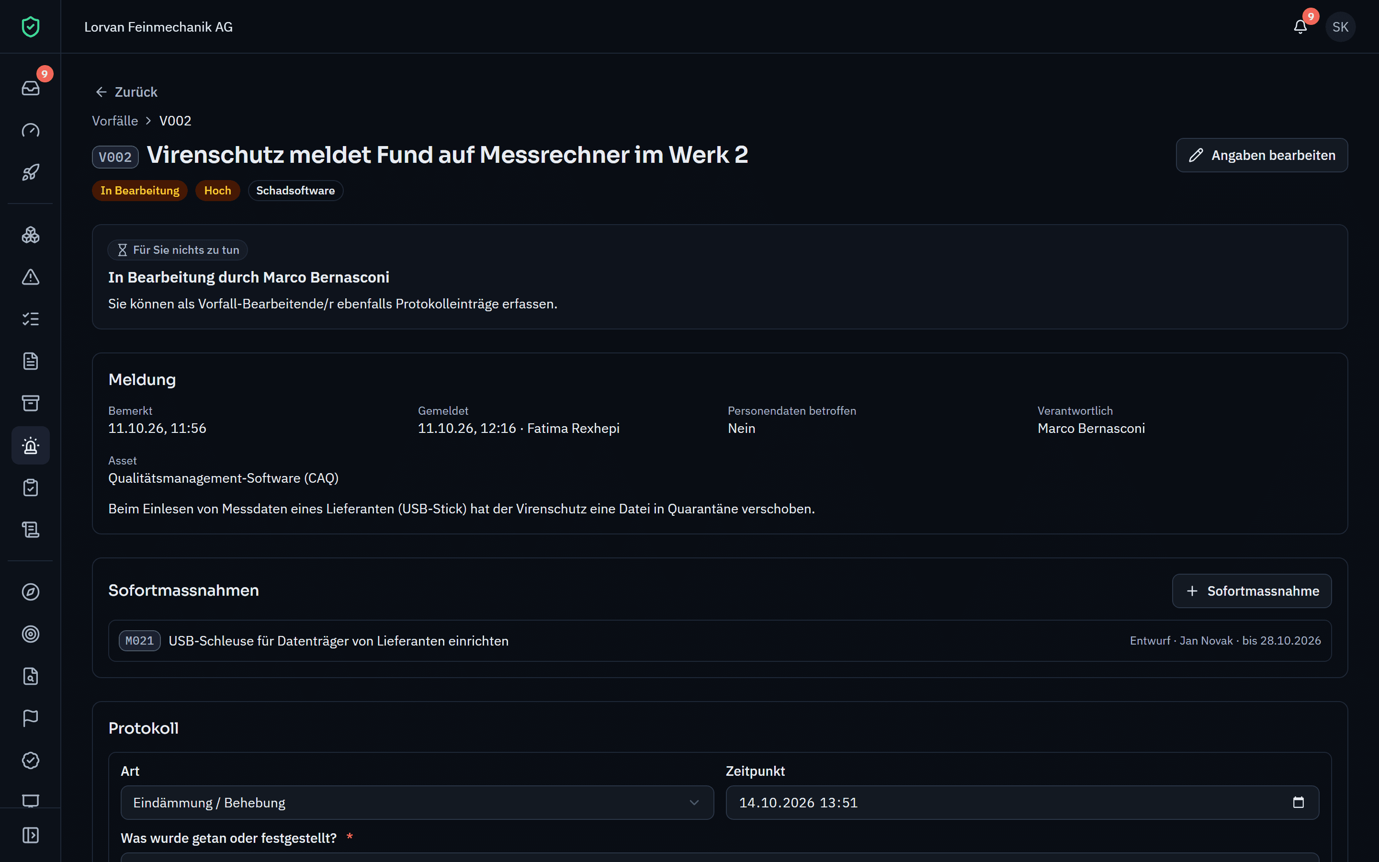Click the Zeitpunkt date-time field
Screen dimensions: 1379x862
coord(1022,803)
